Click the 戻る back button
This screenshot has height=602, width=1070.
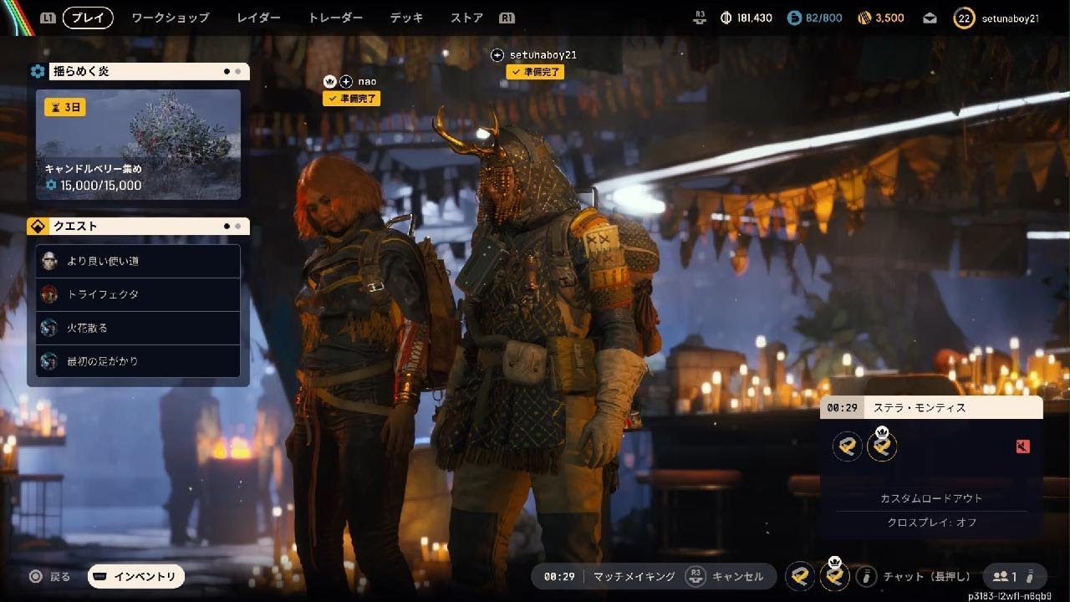point(50,577)
